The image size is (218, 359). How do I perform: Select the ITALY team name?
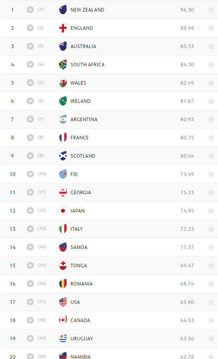click(77, 229)
